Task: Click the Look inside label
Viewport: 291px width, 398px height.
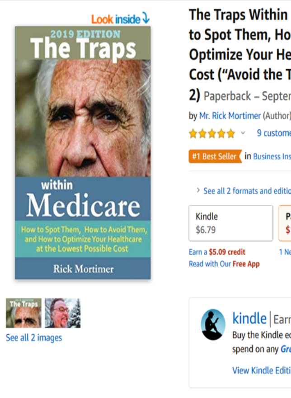Action: [x=116, y=19]
